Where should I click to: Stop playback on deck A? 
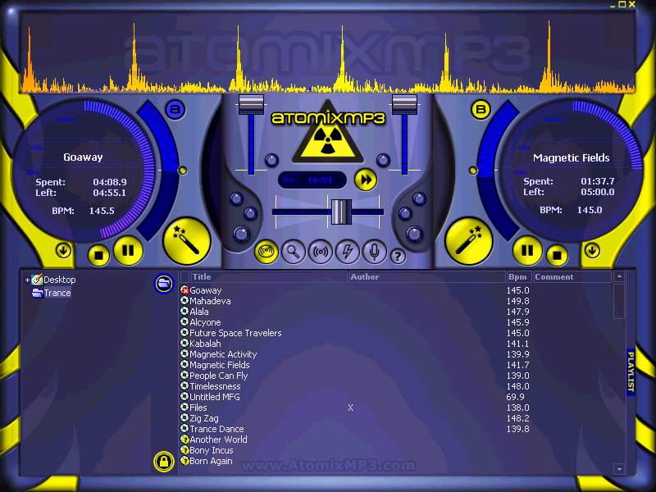98,255
